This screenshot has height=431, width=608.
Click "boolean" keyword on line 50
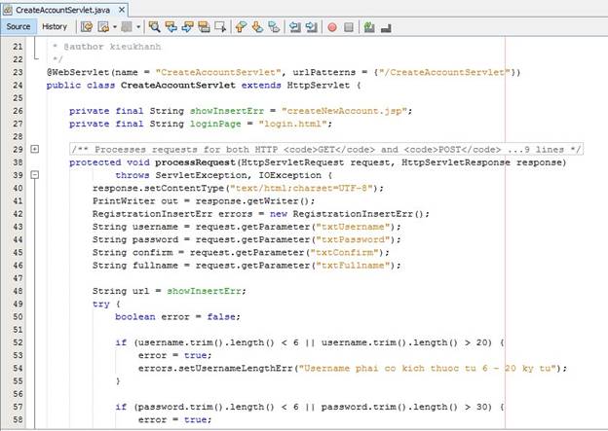pyautogui.click(x=134, y=317)
